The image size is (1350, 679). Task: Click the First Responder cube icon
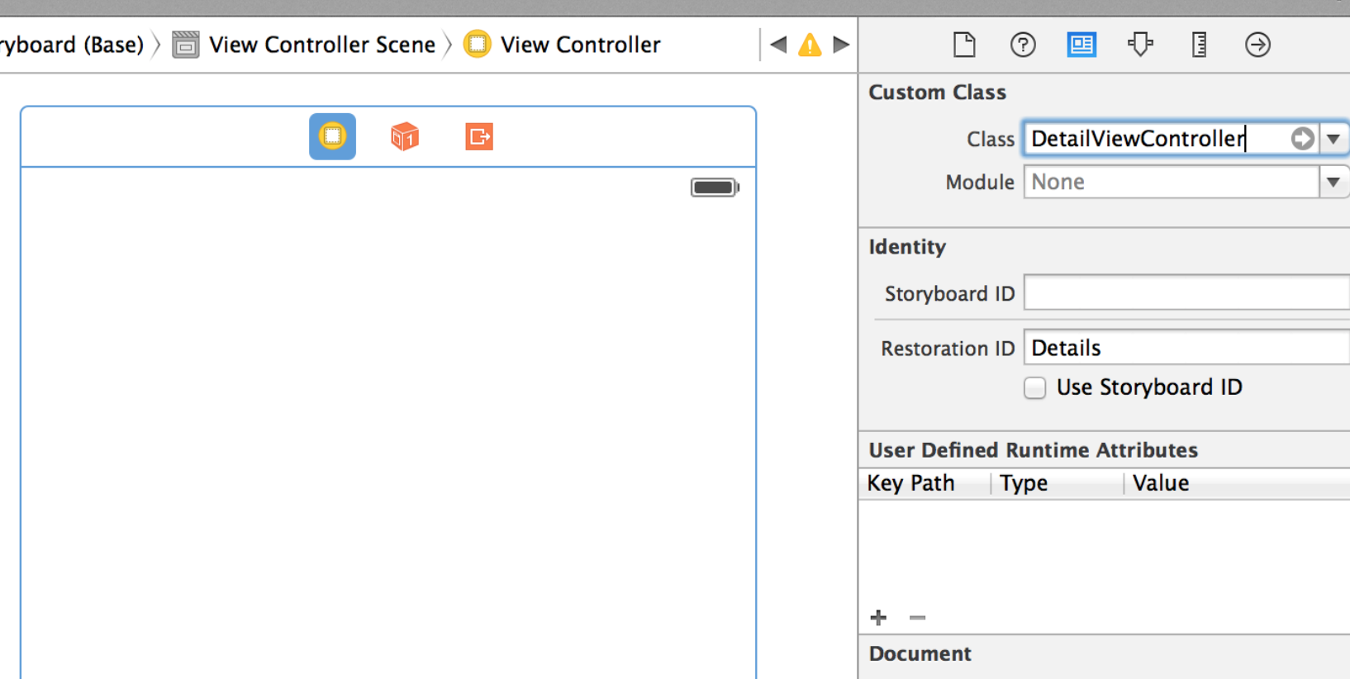pyautogui.click(x=405, y=136)
